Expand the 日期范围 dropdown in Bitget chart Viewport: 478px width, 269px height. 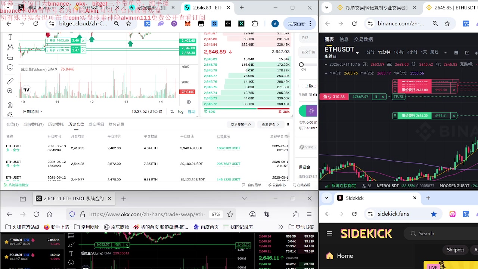(x=32, y=111)
